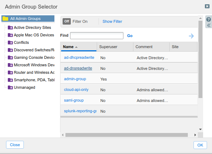Click the help question mark icon

[208, 19]
